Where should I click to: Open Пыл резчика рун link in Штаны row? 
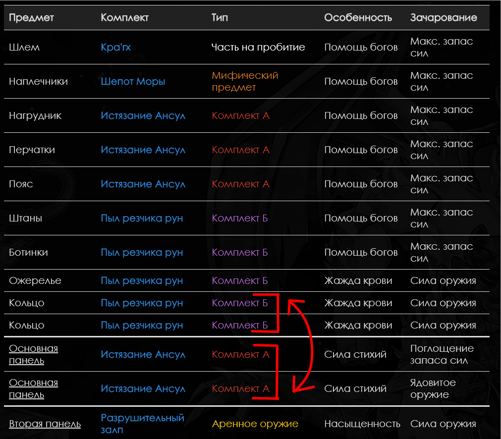pyautogui.click(x=142, y=218)
